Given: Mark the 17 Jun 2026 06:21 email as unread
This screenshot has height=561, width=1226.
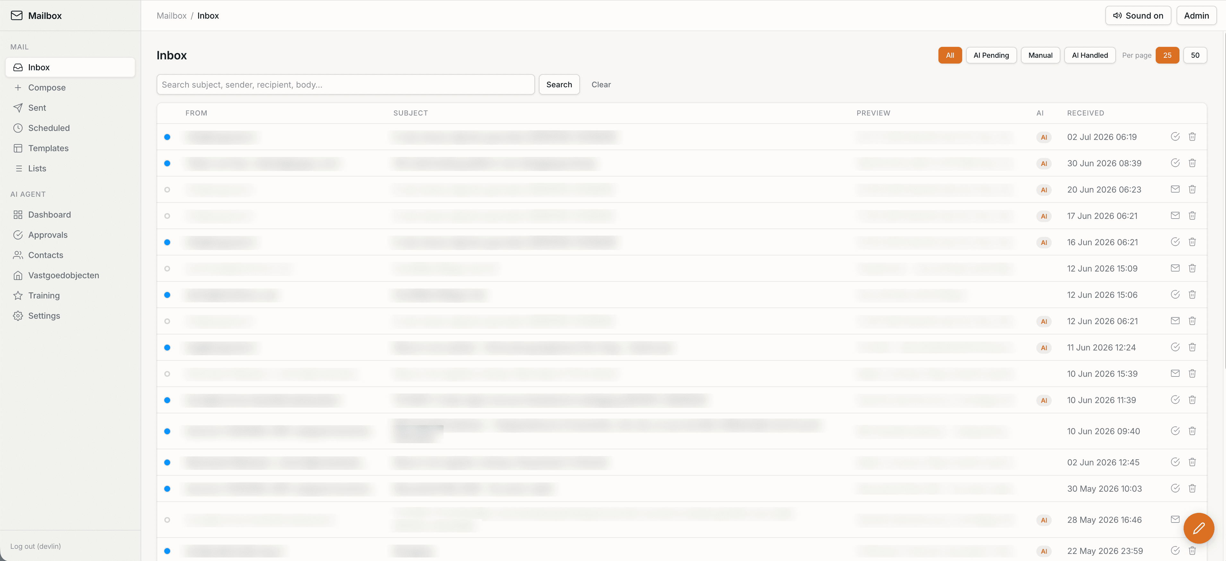Looking at the screenshot, I should pyautogui.click(x=1175, y=216).
